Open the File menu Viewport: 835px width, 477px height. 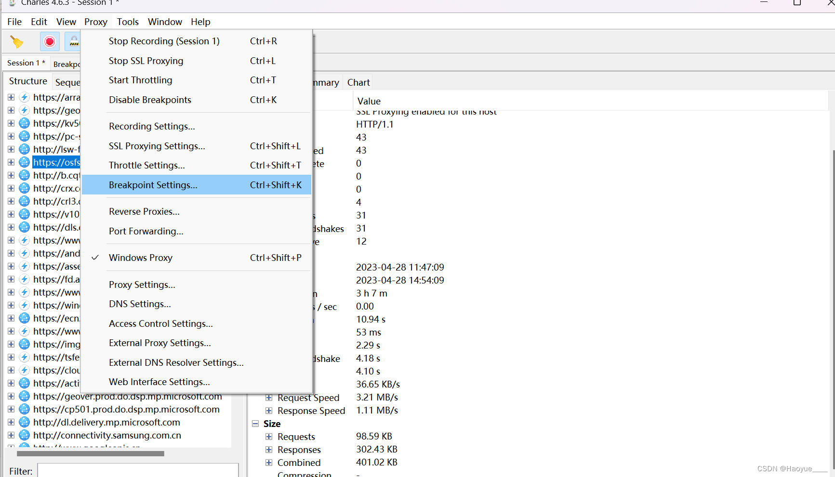pyautogui.click(x=14, y=22)
